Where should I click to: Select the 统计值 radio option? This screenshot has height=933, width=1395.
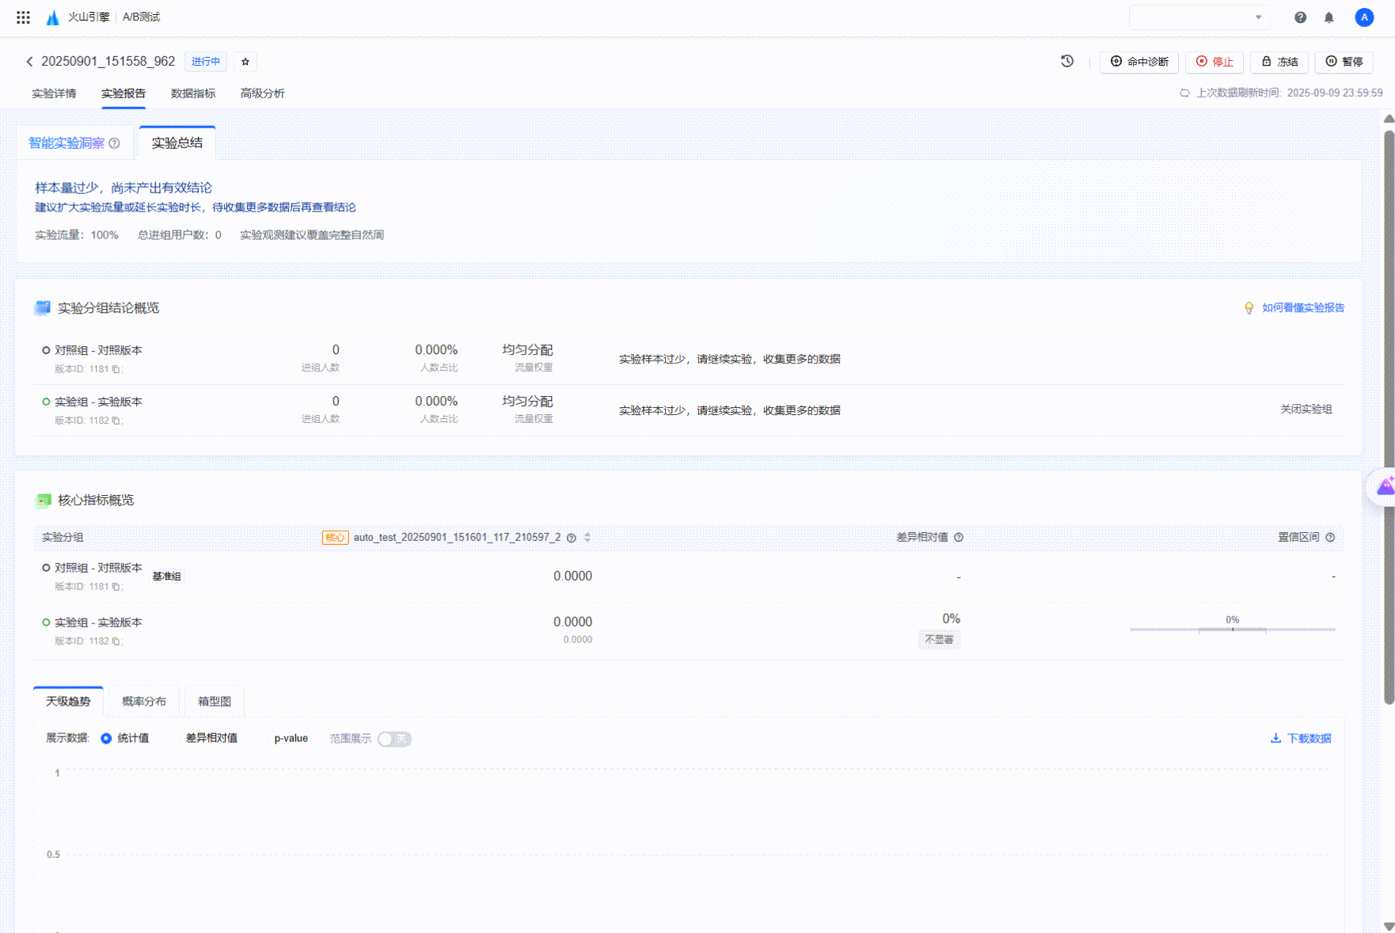coord(106,738)
